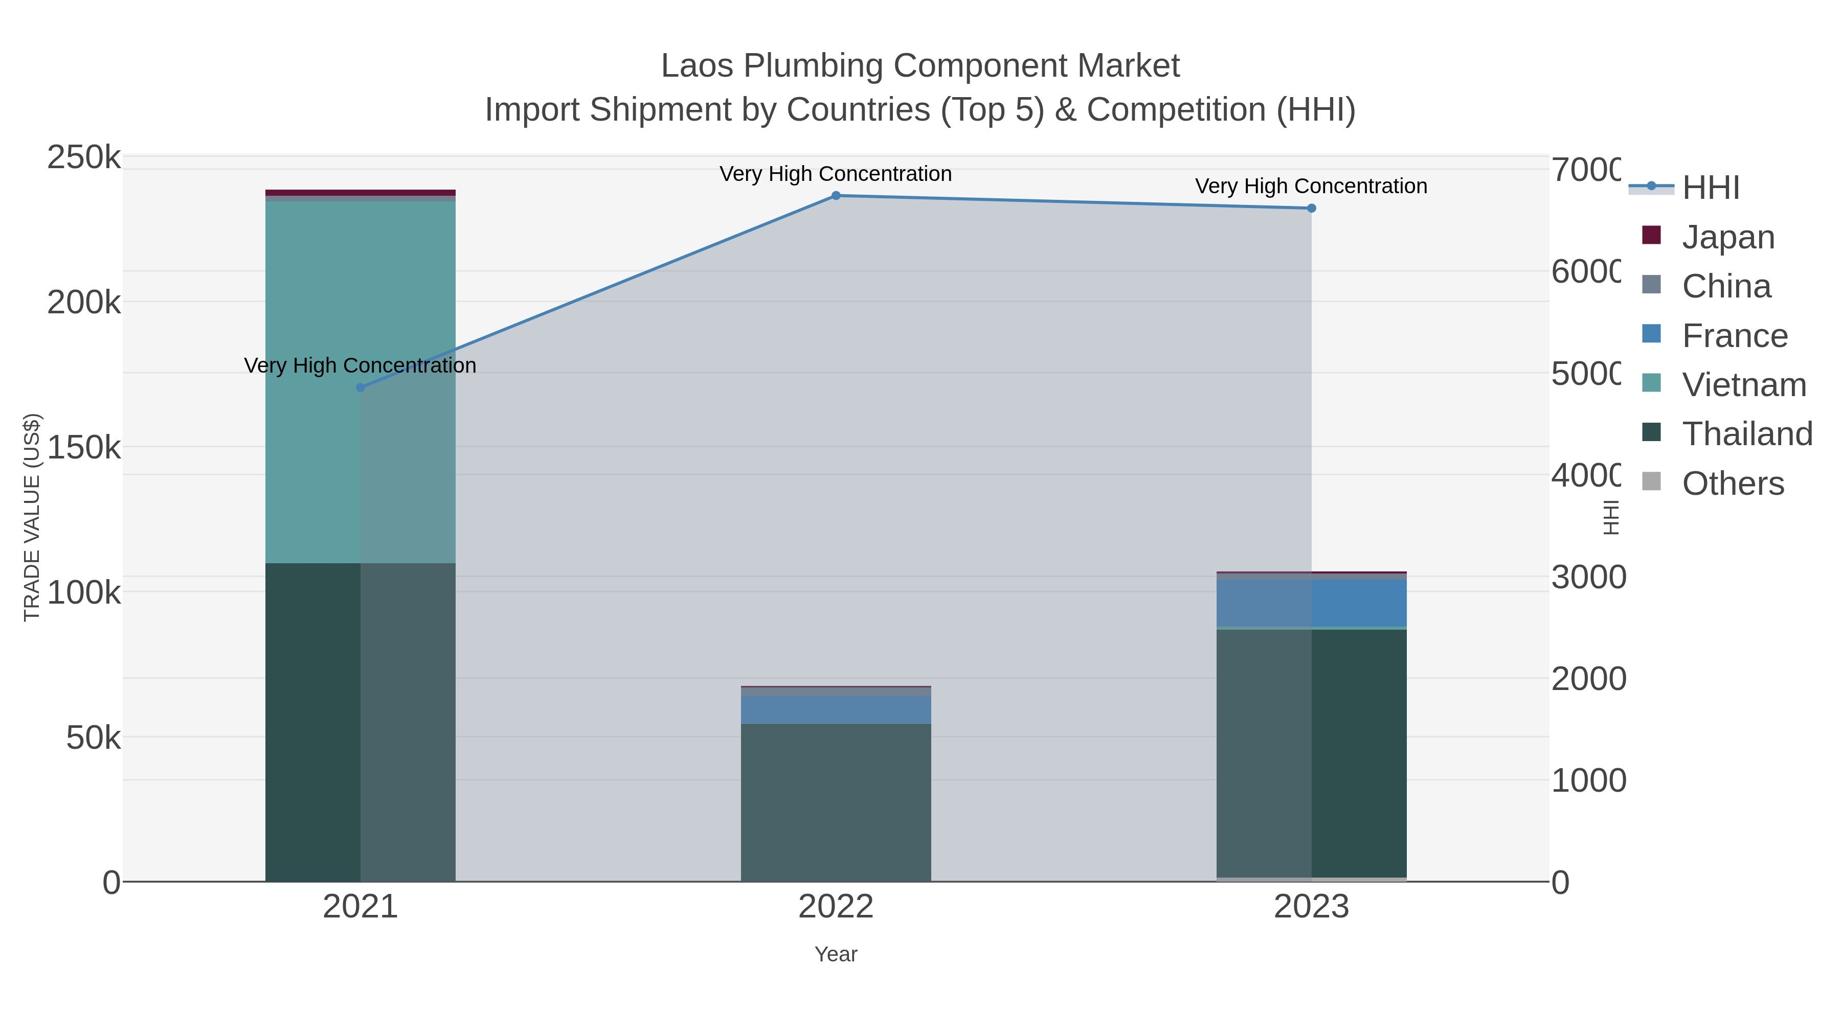Toggle the Japan legend entry
Viewport: 1841px width, 1035px height.
point(1708,237)
